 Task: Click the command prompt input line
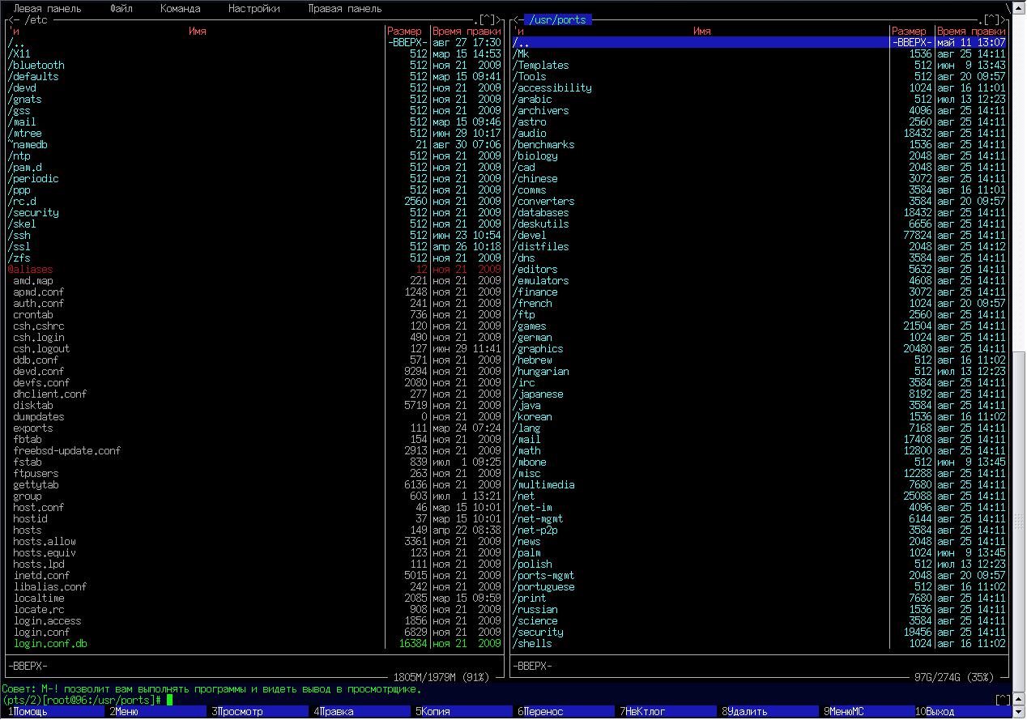[567, 700]
